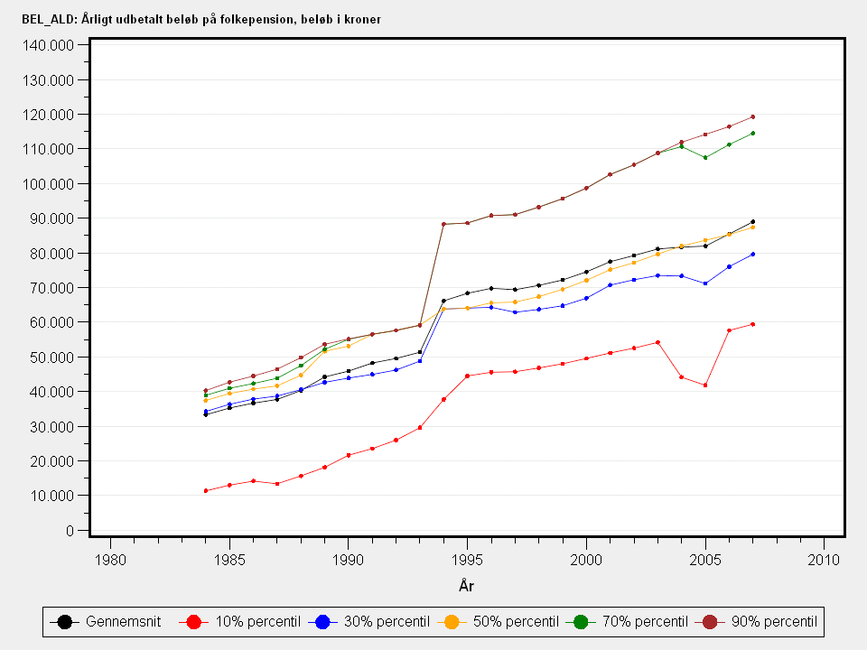Pick the green 70% percentil point at 2005

pyautogui.click(x=705, y=158)
